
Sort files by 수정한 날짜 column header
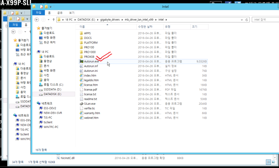(150, 27)
